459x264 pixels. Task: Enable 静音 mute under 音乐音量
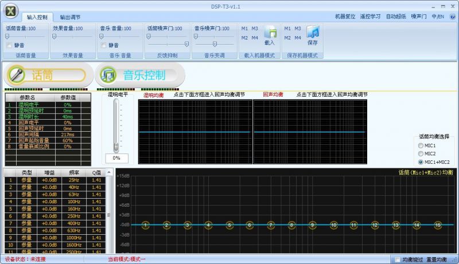[104, 45]
